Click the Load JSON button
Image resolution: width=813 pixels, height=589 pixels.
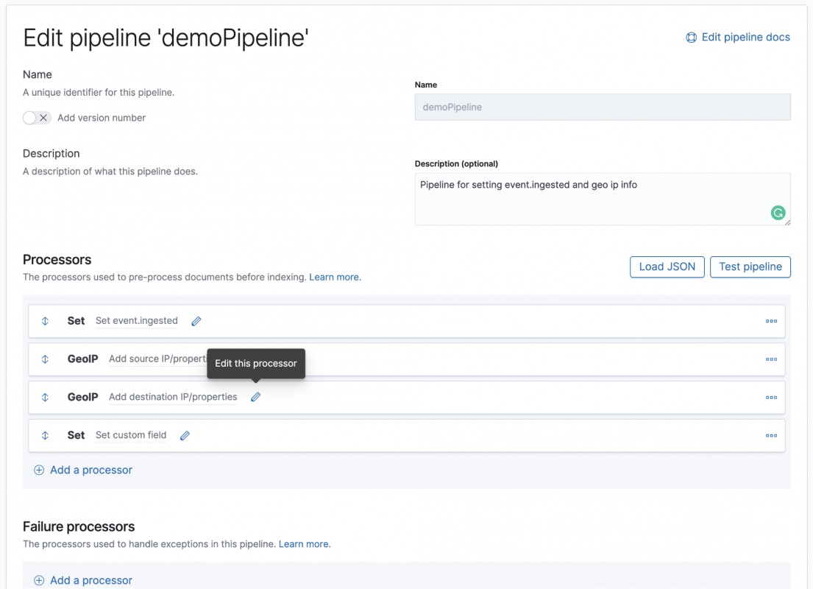coord(667,267)
